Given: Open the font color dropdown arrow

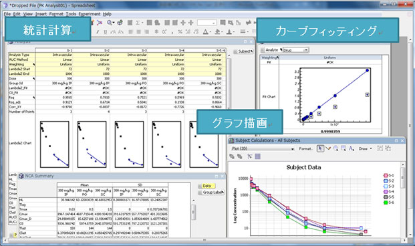Looking at the screenshot, I should 210,32.
